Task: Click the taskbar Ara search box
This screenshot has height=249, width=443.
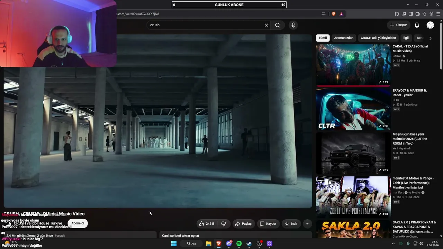Action: click(191, 243)
